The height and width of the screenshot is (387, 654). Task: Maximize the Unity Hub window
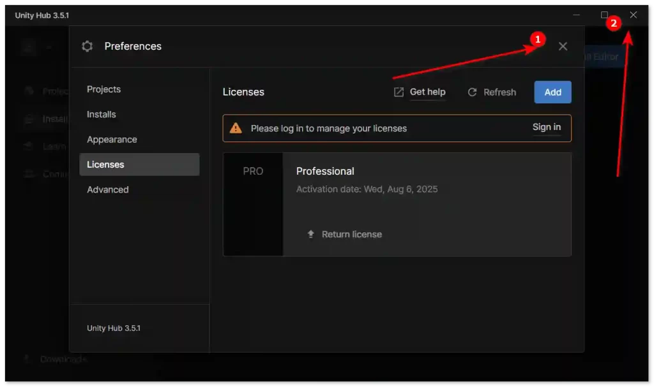point(604,15)
